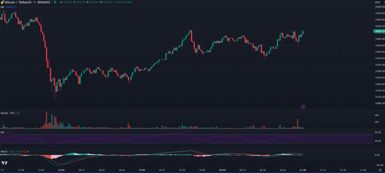Screen dimensions: 385x173
Task: Click the 34600.00 price scale label
Action: click(379, 20)
